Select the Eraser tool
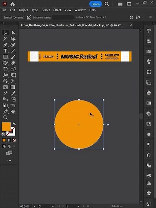 point(13,63)
